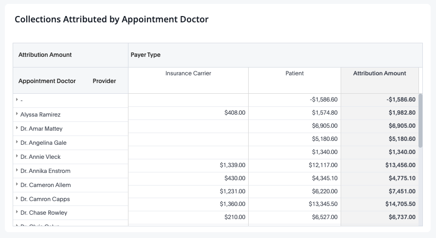
Task: Click the Provider row header
Action: tap(104, 81)
